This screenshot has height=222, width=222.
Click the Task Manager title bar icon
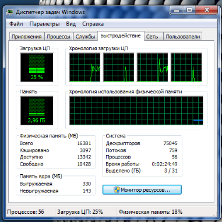[10, 12]
